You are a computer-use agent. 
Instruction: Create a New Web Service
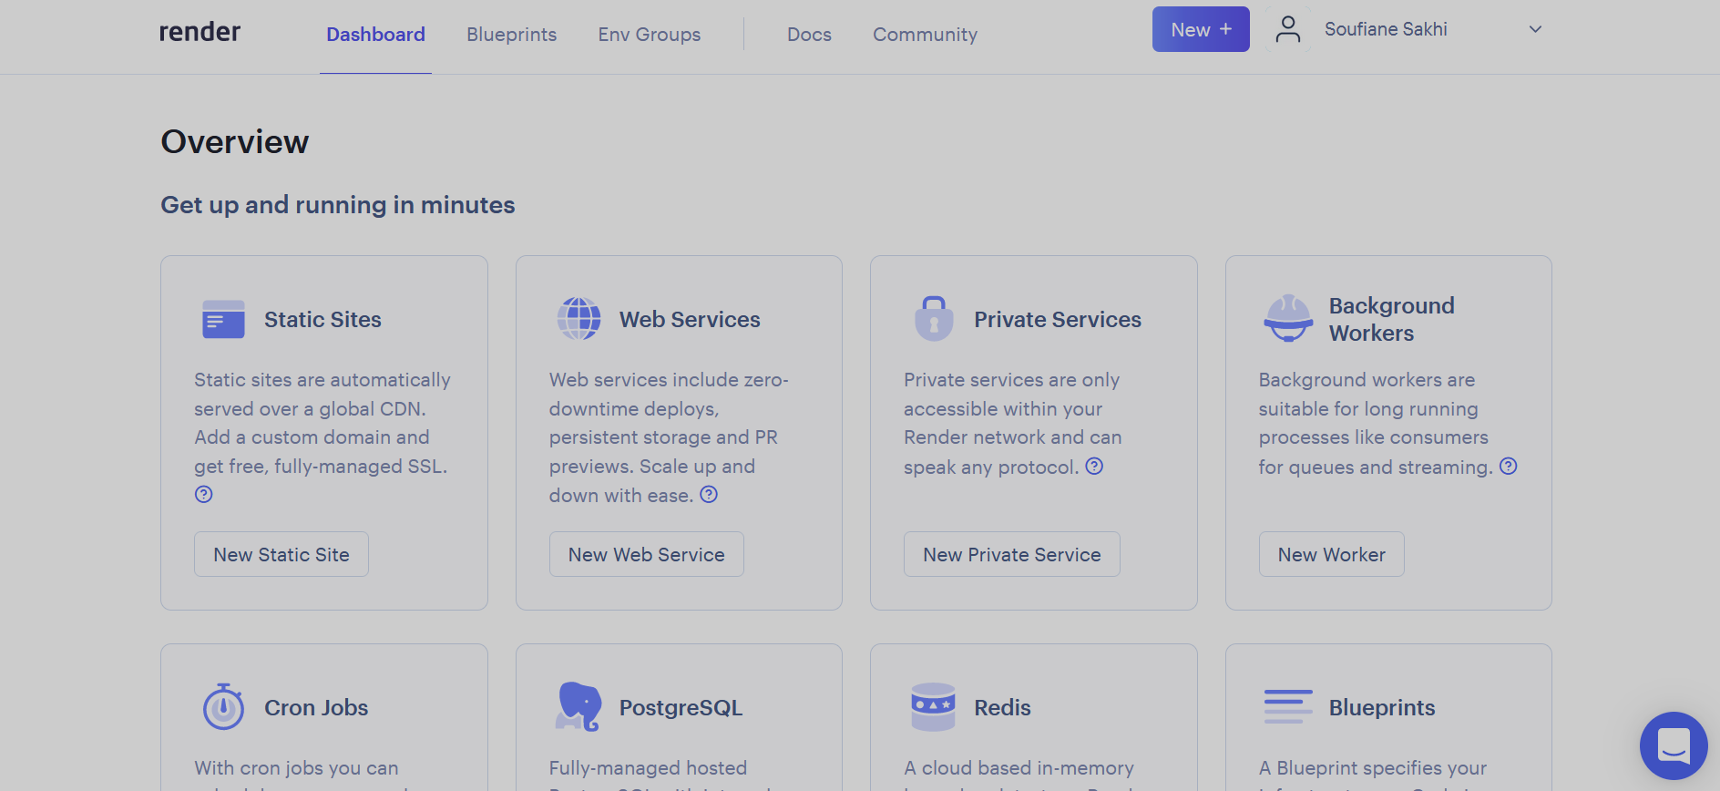pyautogui.click(x=646, y=554)
